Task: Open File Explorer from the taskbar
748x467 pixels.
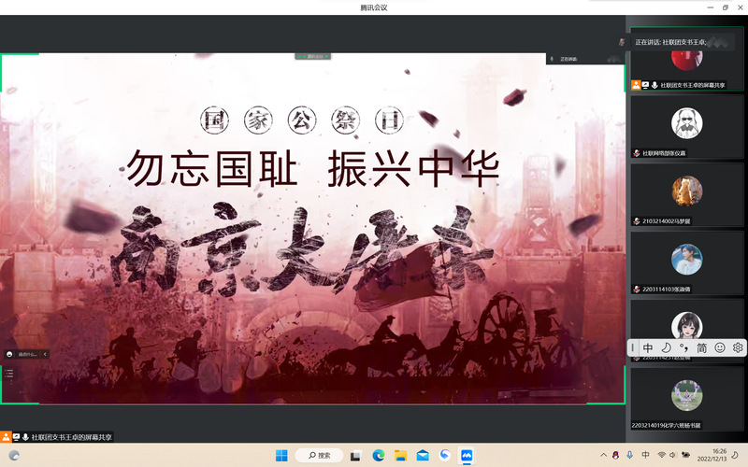Action: click(x=400, y=455)
